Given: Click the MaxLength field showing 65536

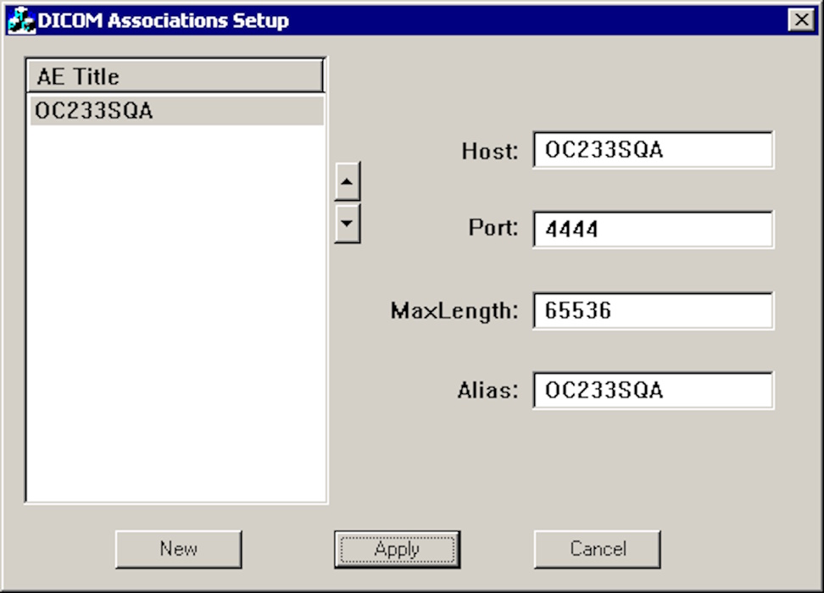Looking at the screenshot, I should coord(653,311).
